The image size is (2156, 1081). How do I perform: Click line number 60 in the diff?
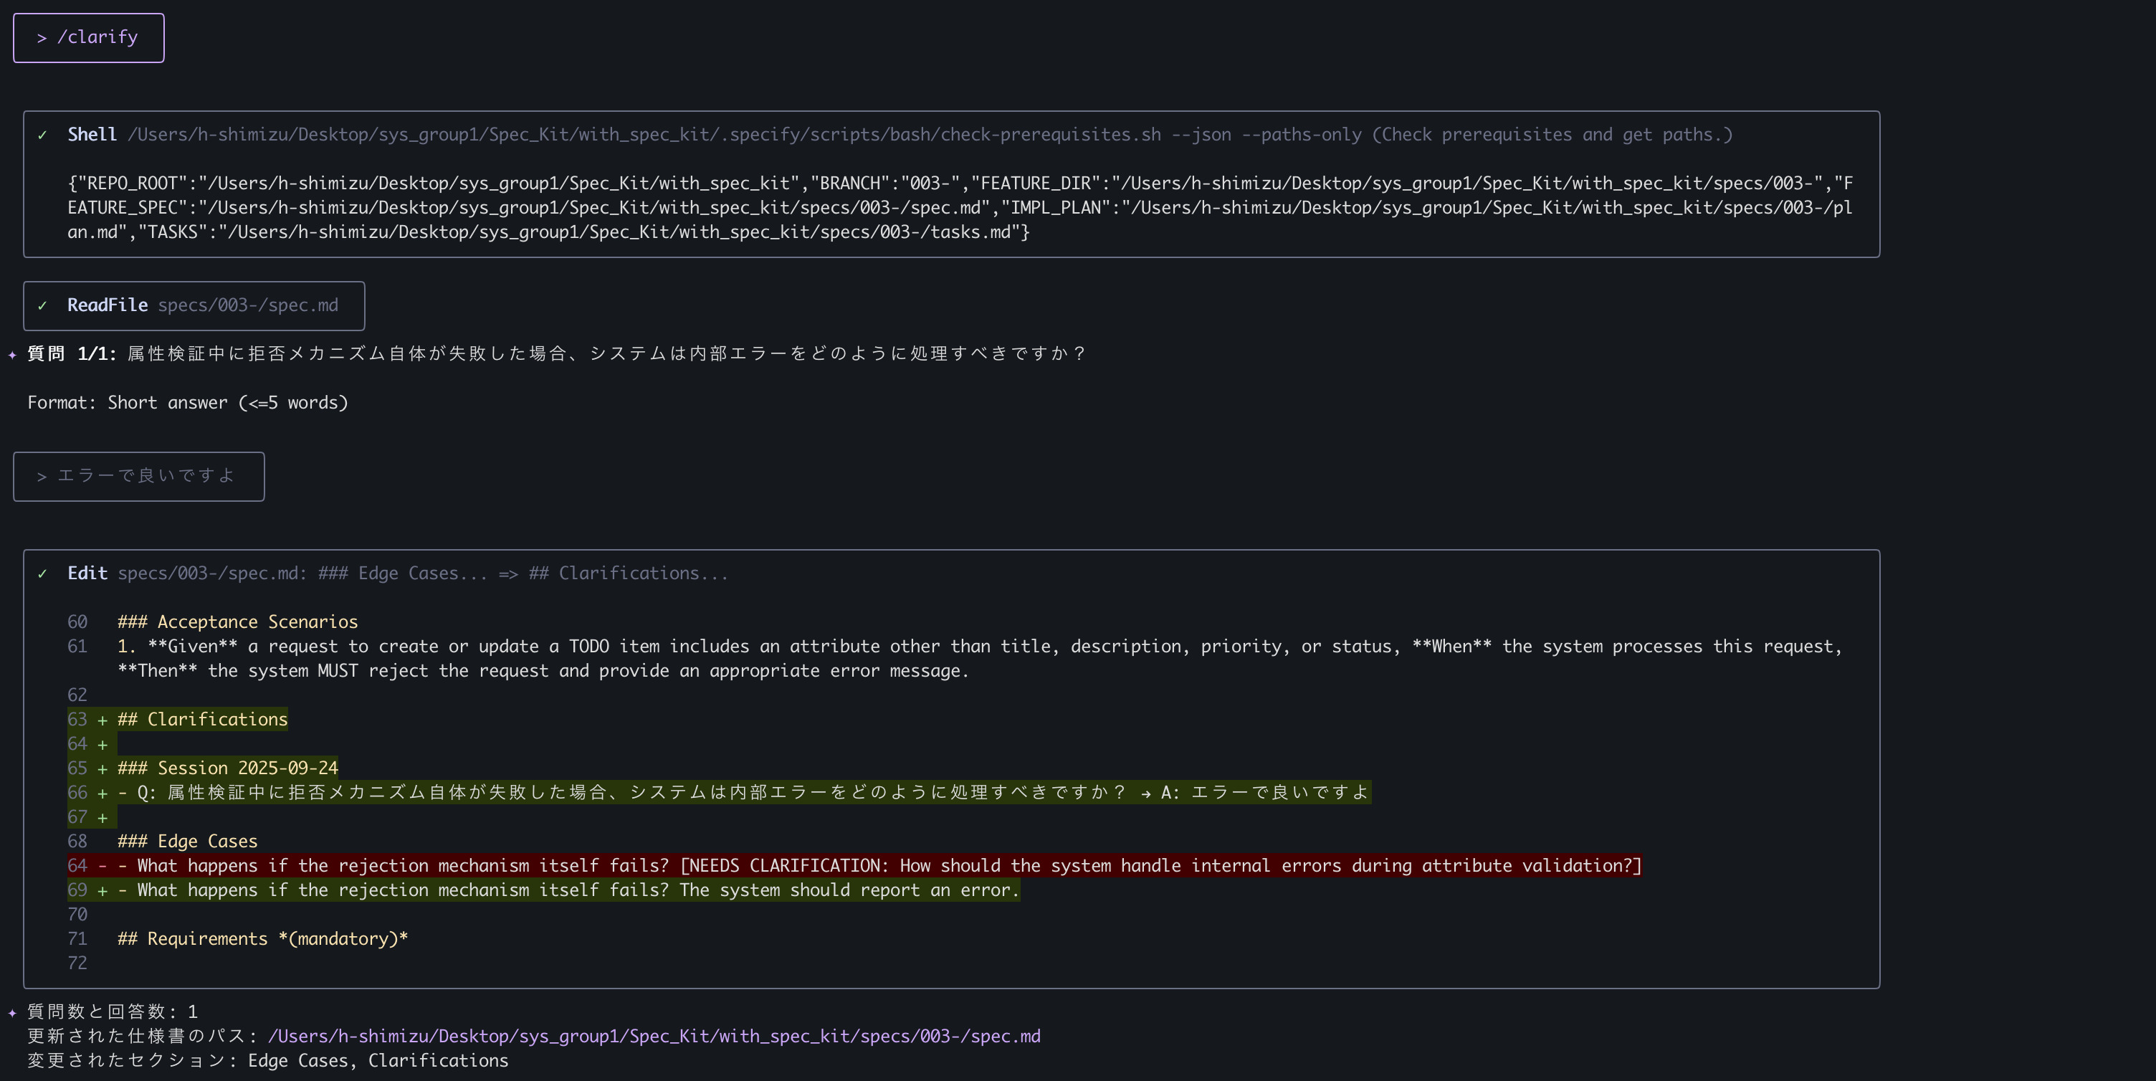[77, 622]
